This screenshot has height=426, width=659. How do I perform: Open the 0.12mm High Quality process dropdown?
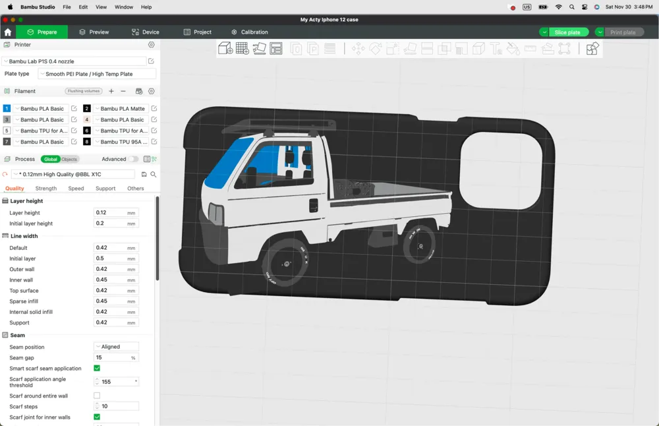coord(73,174)
